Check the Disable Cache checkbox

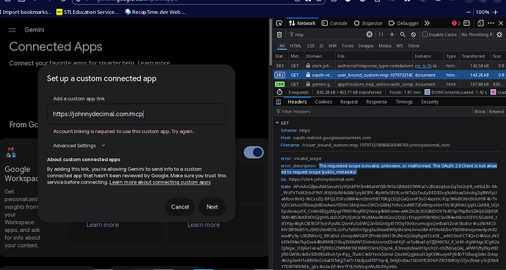click(x=425, y=34)
